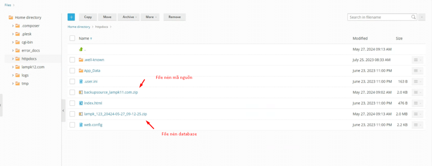Tick the checkbox for .user.ini
432x166 pixels.
(x=72, y=81)
